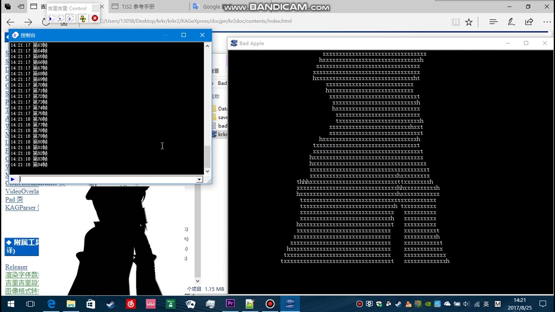Select the save folder in Explorer
The height and width of the screenshot is (312, 555).
pyautogui.click(x=220, y=117)
